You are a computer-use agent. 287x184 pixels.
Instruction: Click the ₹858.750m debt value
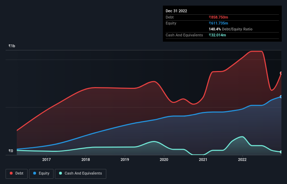[218, 17]
